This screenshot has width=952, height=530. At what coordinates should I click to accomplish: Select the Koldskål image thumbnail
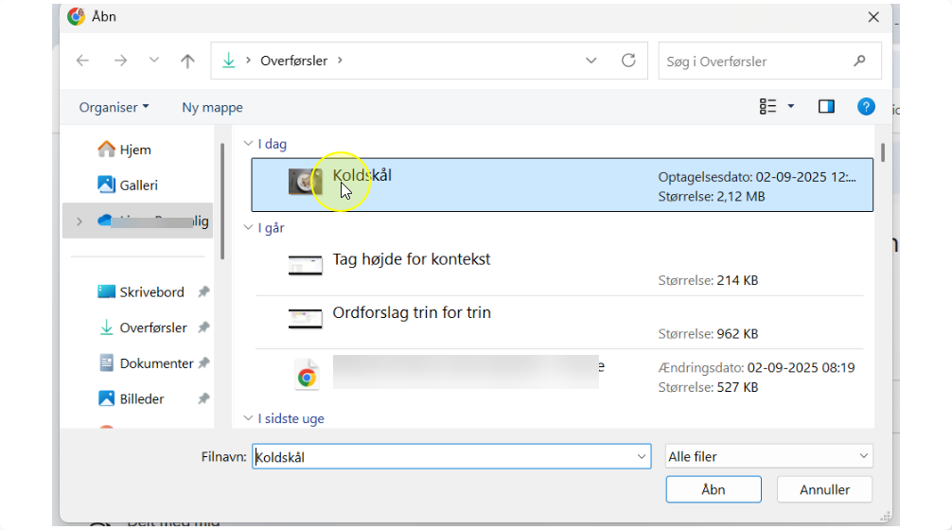(x=305, y=183)
